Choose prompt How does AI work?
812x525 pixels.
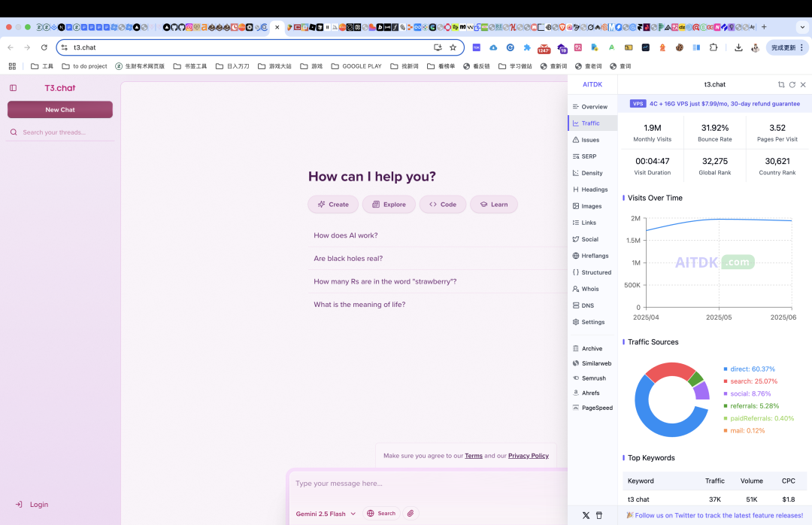345,235
